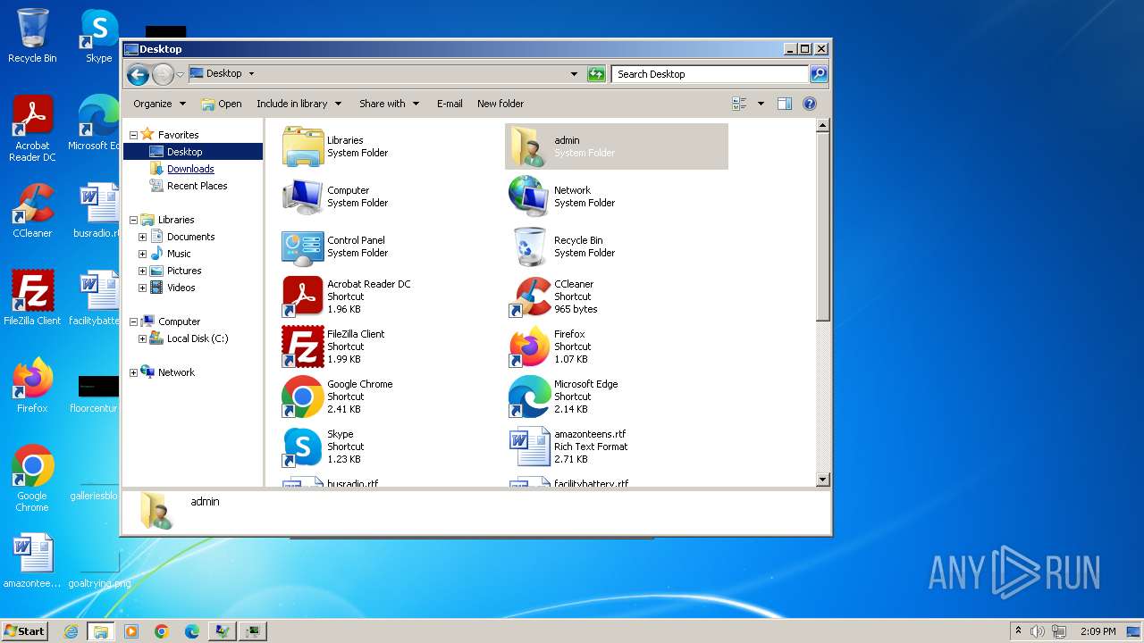The image size is (1144, 643).
Task: Click the volume speaker tray icon
Action: 1038,631
